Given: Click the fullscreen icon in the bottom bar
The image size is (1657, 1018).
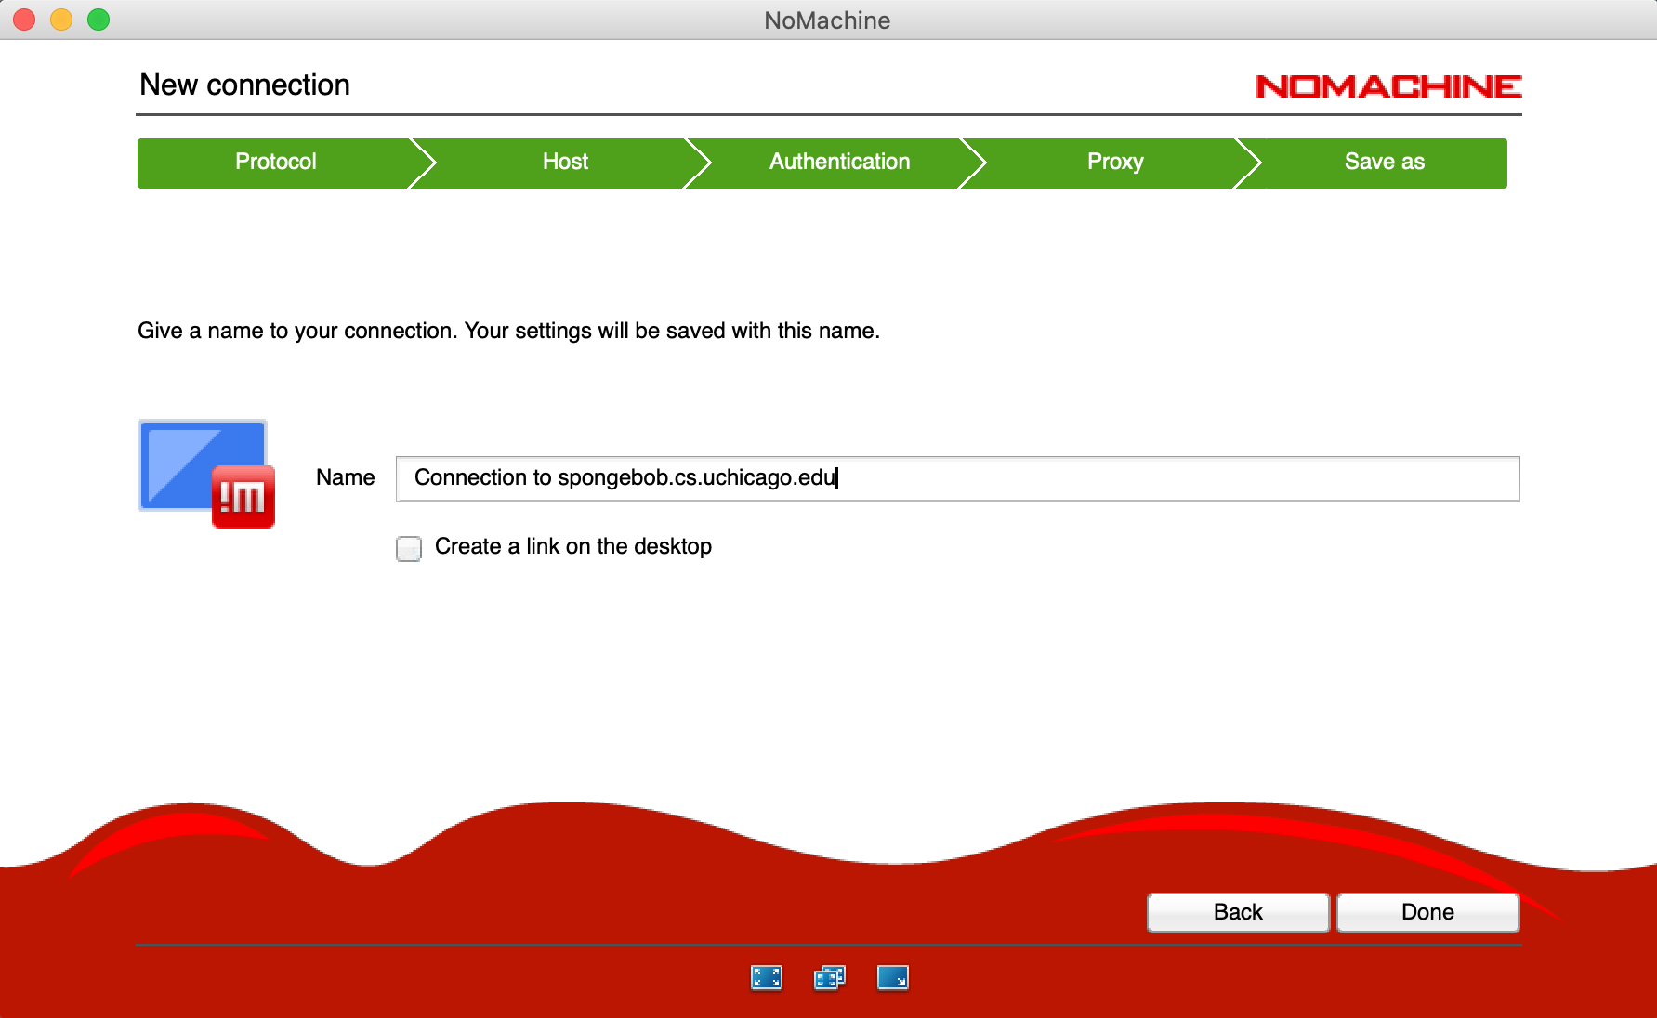Looking at the screenshot, I should pyautogui.click(x=766, y=978).
